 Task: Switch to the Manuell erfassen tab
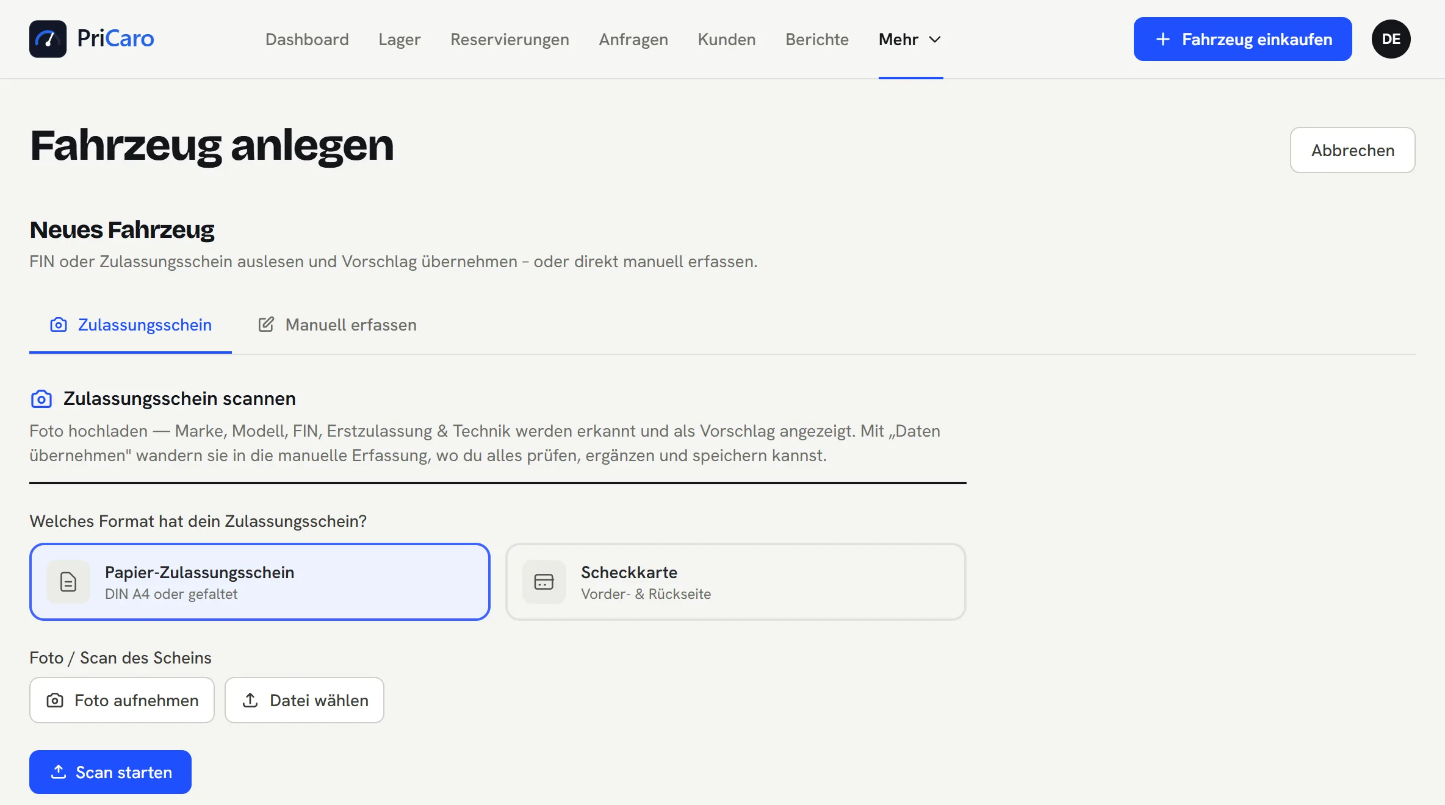[x=337, y=325]
